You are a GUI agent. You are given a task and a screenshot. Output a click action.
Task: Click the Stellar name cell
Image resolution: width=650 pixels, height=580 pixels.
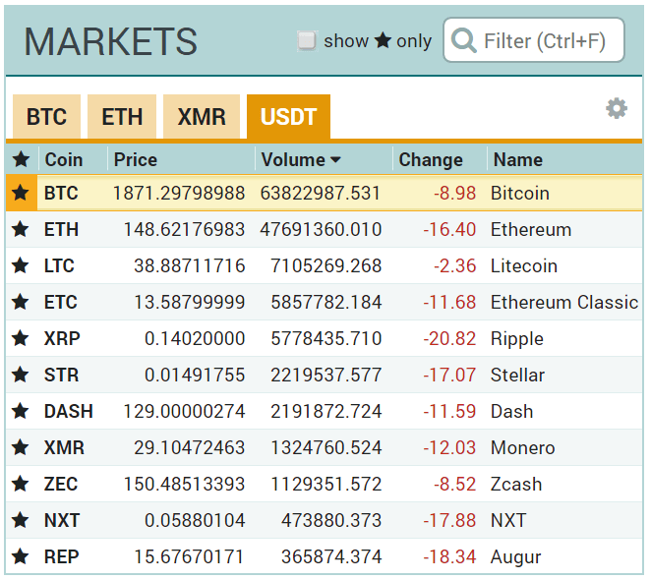click(517, 375)
